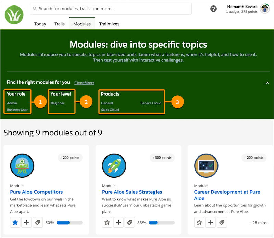Screen dimensions: 274x238
Task: Select the Modules tab
Action: [x=82, y=24]
